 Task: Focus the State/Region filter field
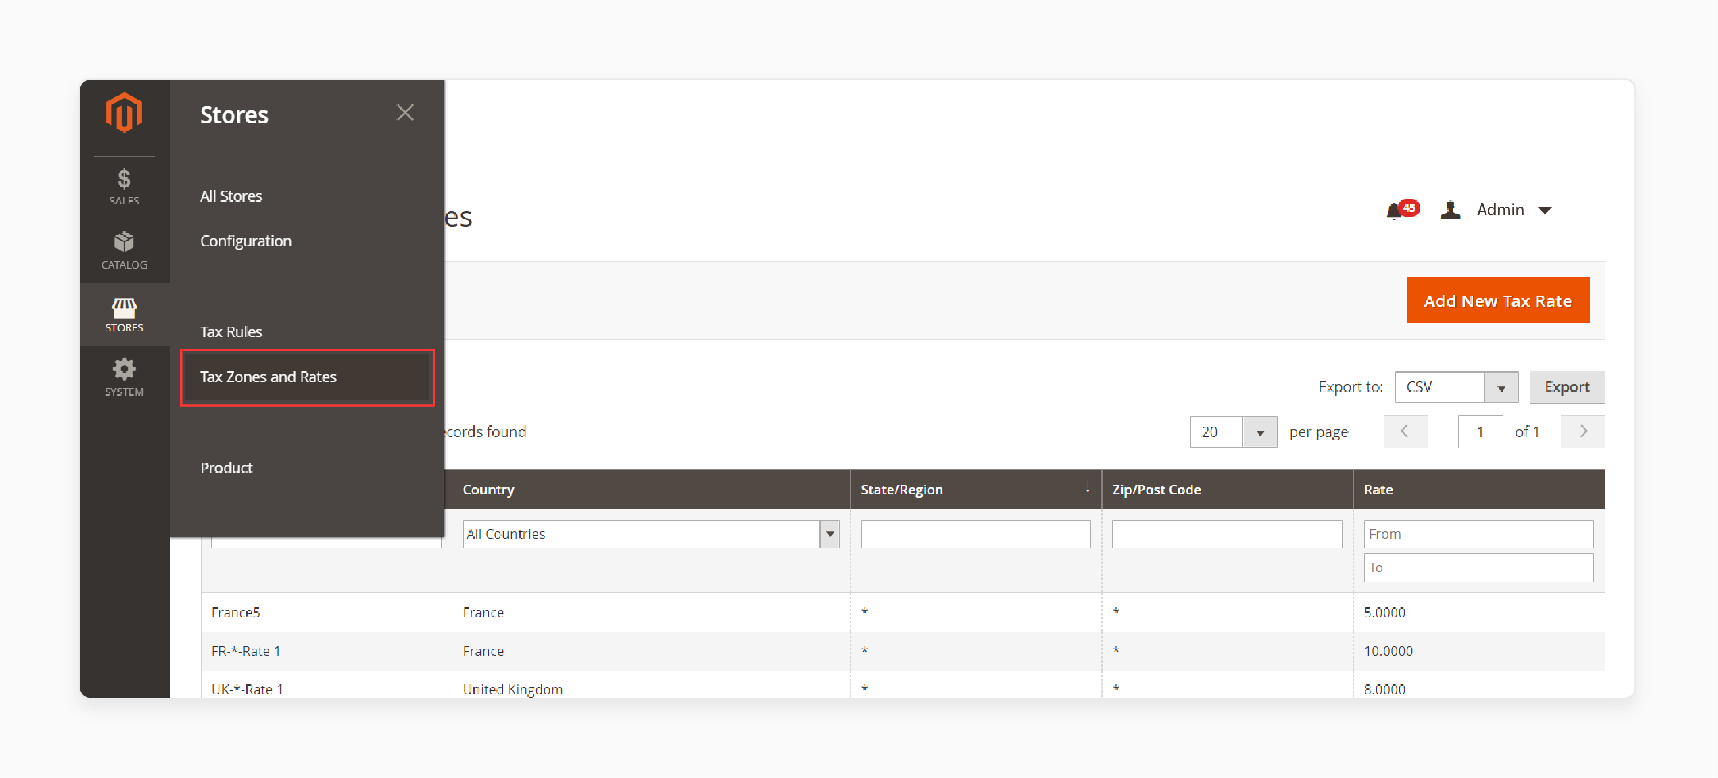point(975,534)
